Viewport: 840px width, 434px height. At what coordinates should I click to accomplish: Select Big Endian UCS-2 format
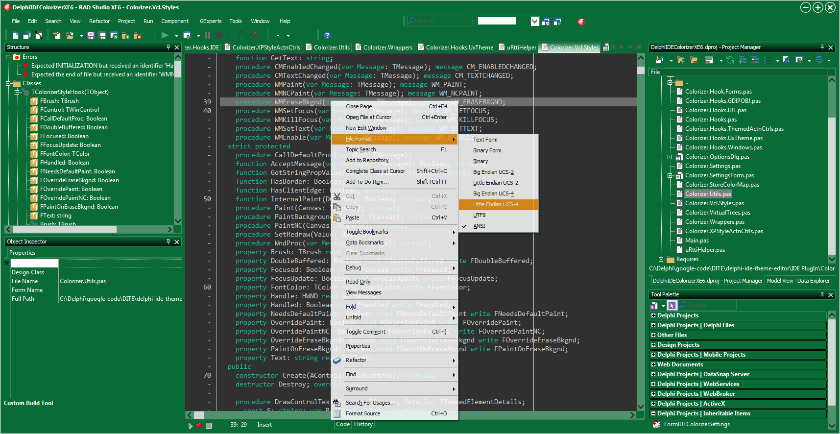click(x=498, y=172)
